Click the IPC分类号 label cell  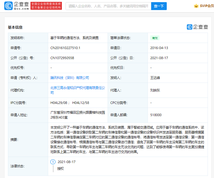coord(28,103)
